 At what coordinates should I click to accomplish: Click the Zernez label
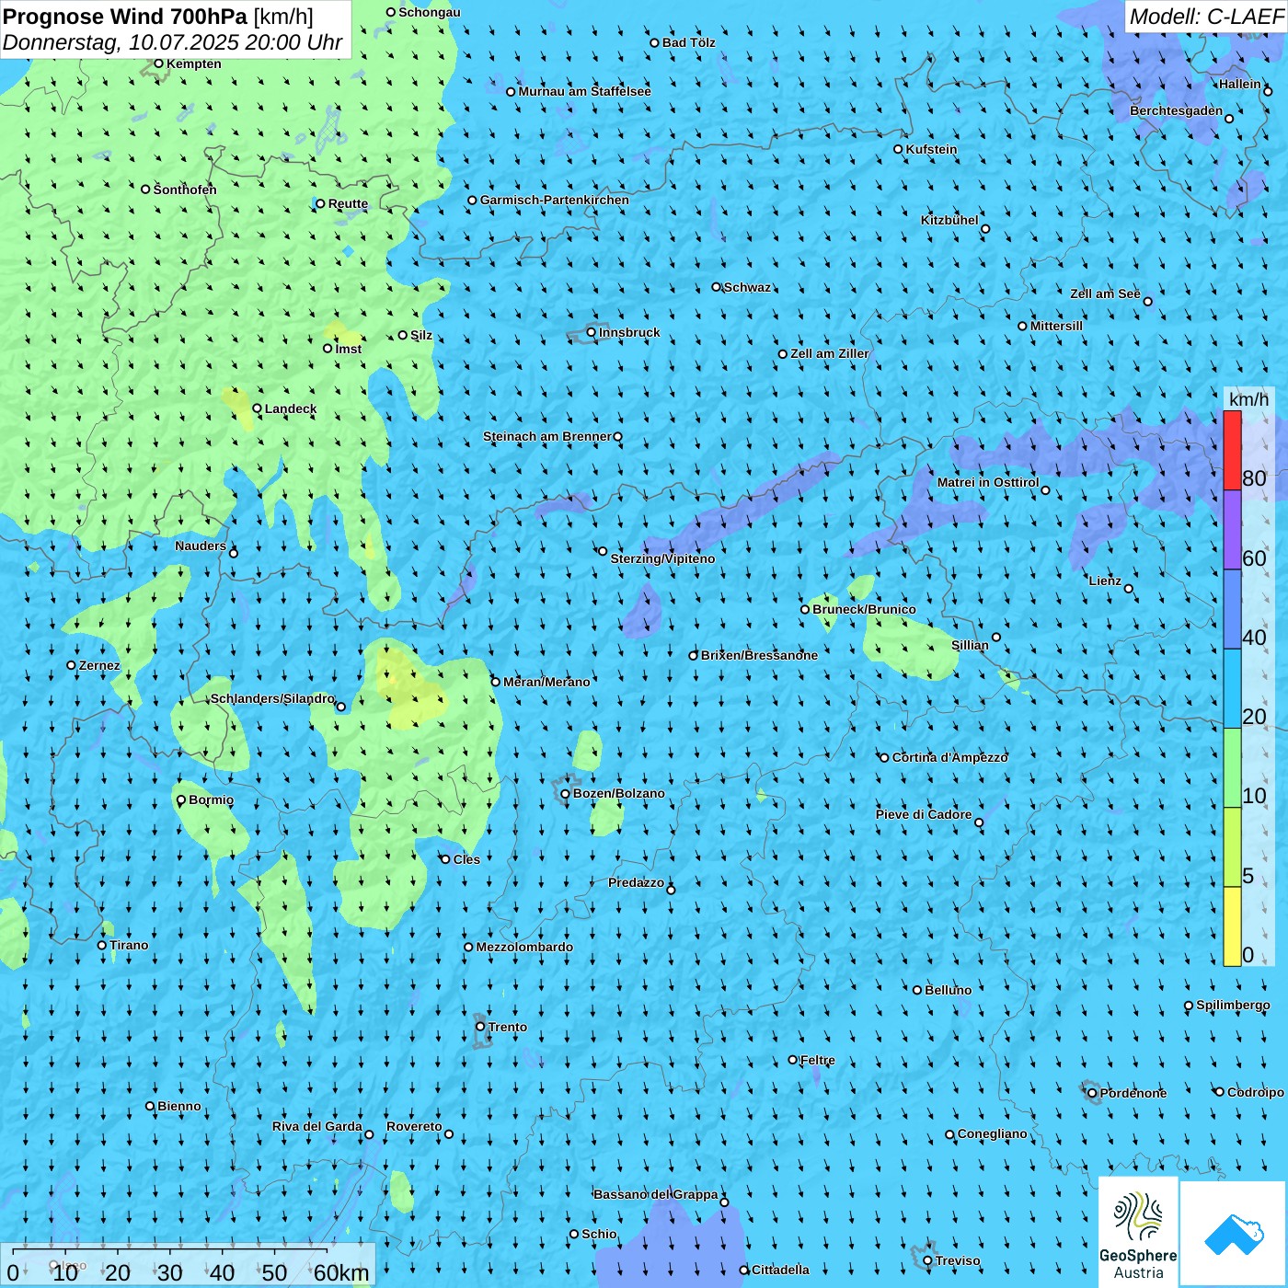99,665
